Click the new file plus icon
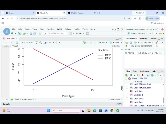166x124 pixels. (12, 33)
